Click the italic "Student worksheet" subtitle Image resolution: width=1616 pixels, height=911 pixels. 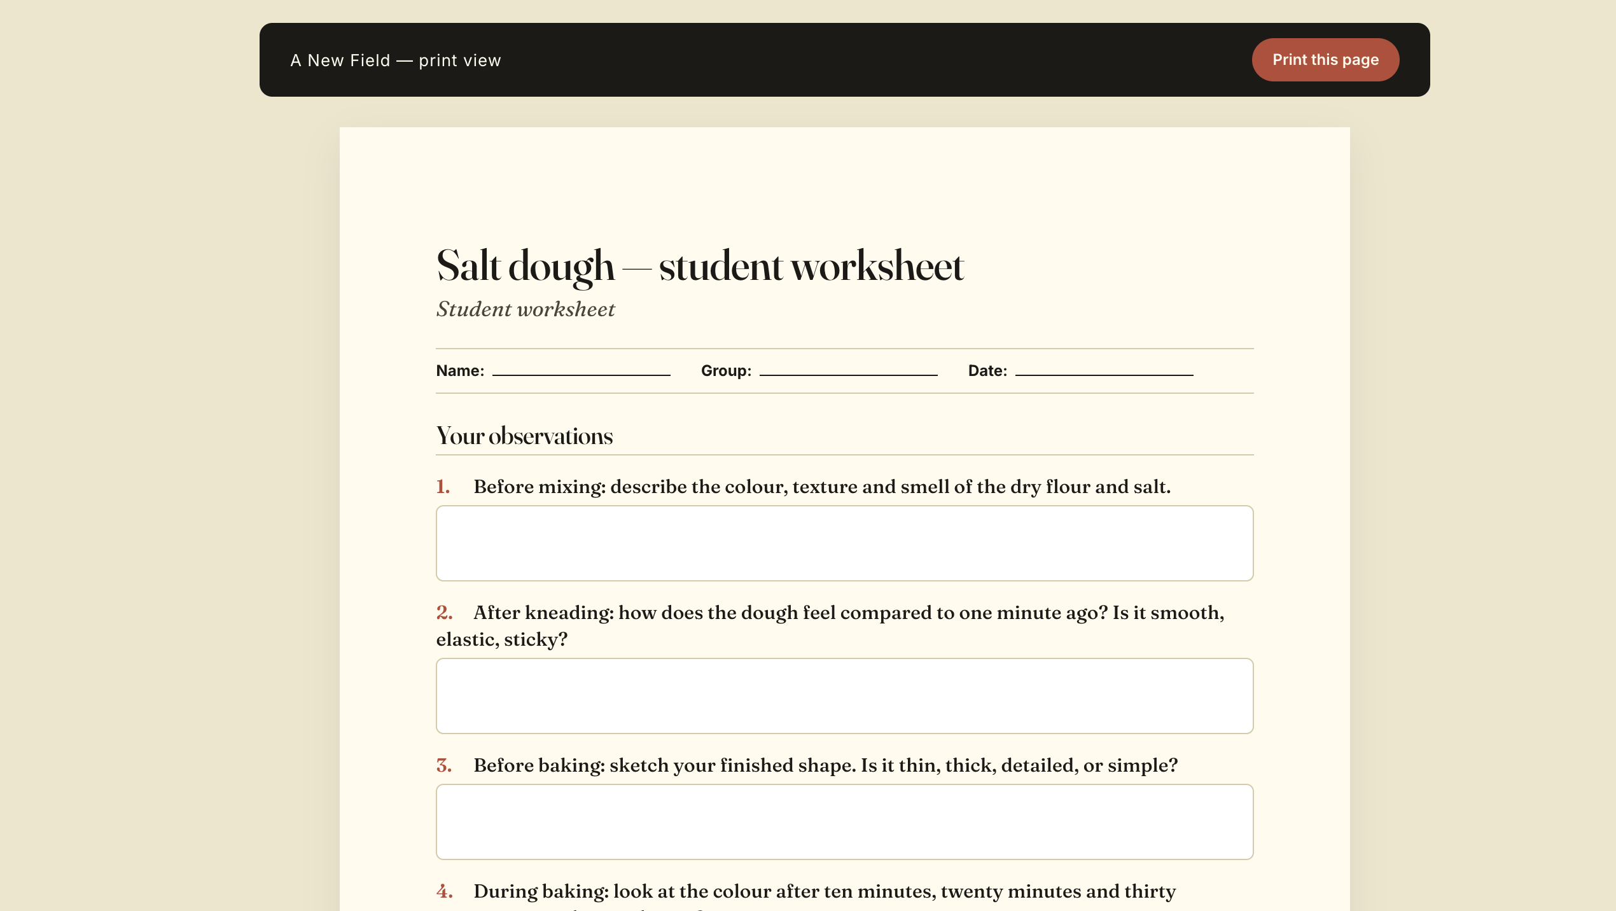[526, 309]
